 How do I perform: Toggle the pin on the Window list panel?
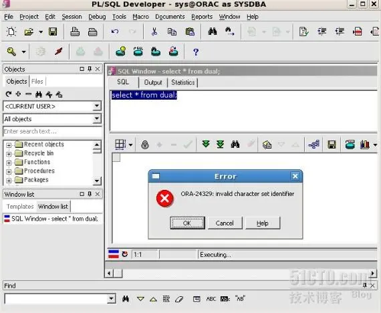90,194
